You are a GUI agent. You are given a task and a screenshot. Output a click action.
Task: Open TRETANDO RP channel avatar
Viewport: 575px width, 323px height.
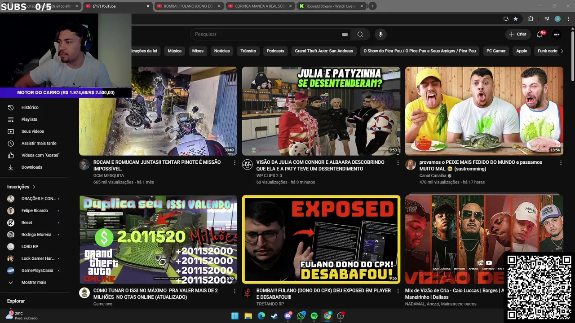pos(247,293)
